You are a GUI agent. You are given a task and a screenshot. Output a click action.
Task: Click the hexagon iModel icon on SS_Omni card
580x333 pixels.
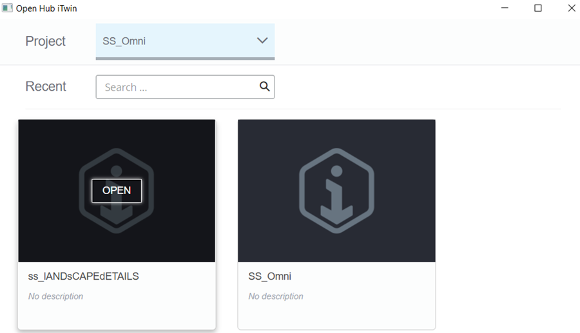pyautogui.click(x=336, y=190)
